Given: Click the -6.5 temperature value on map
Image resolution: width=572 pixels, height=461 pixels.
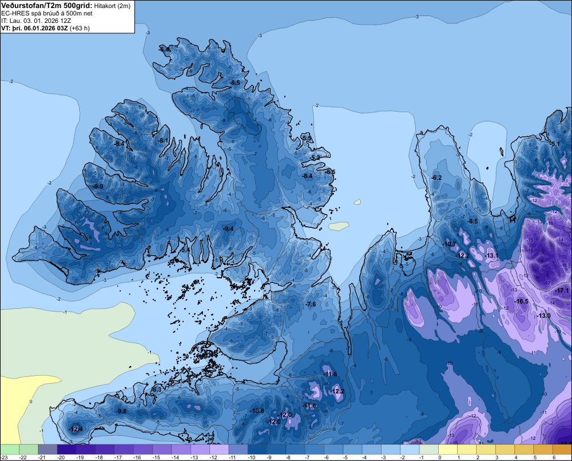Looking at the screenshot, I should click(x=330, y=172).
